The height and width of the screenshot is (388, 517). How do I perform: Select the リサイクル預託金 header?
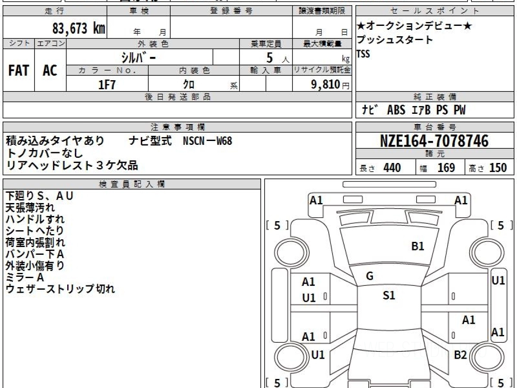[322, 70]
